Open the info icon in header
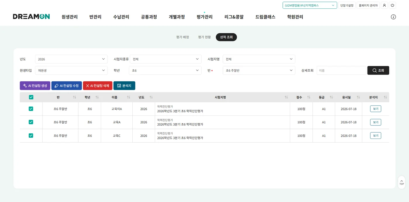409x202 pixels. coord(393,17)
